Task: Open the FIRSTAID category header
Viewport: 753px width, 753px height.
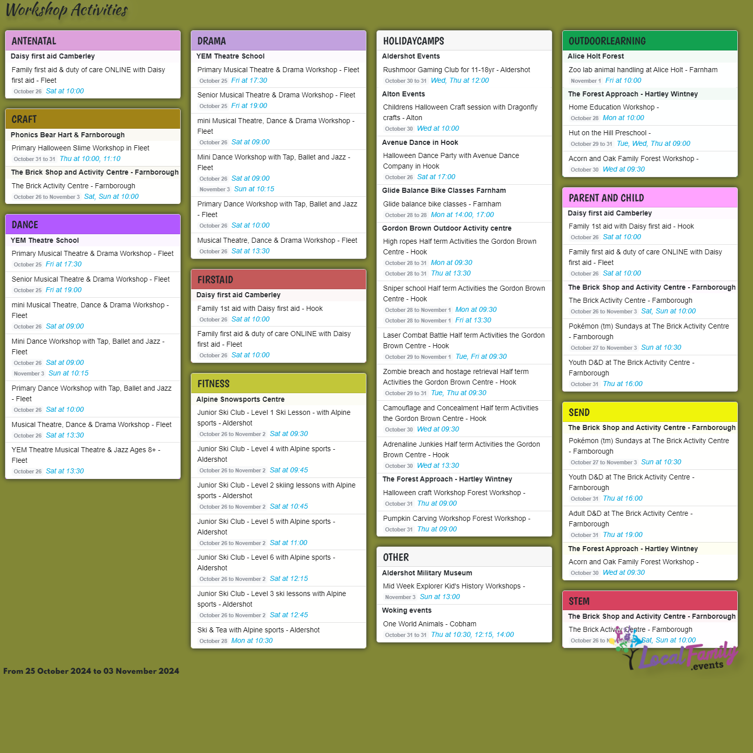Action: coord(279,280)
